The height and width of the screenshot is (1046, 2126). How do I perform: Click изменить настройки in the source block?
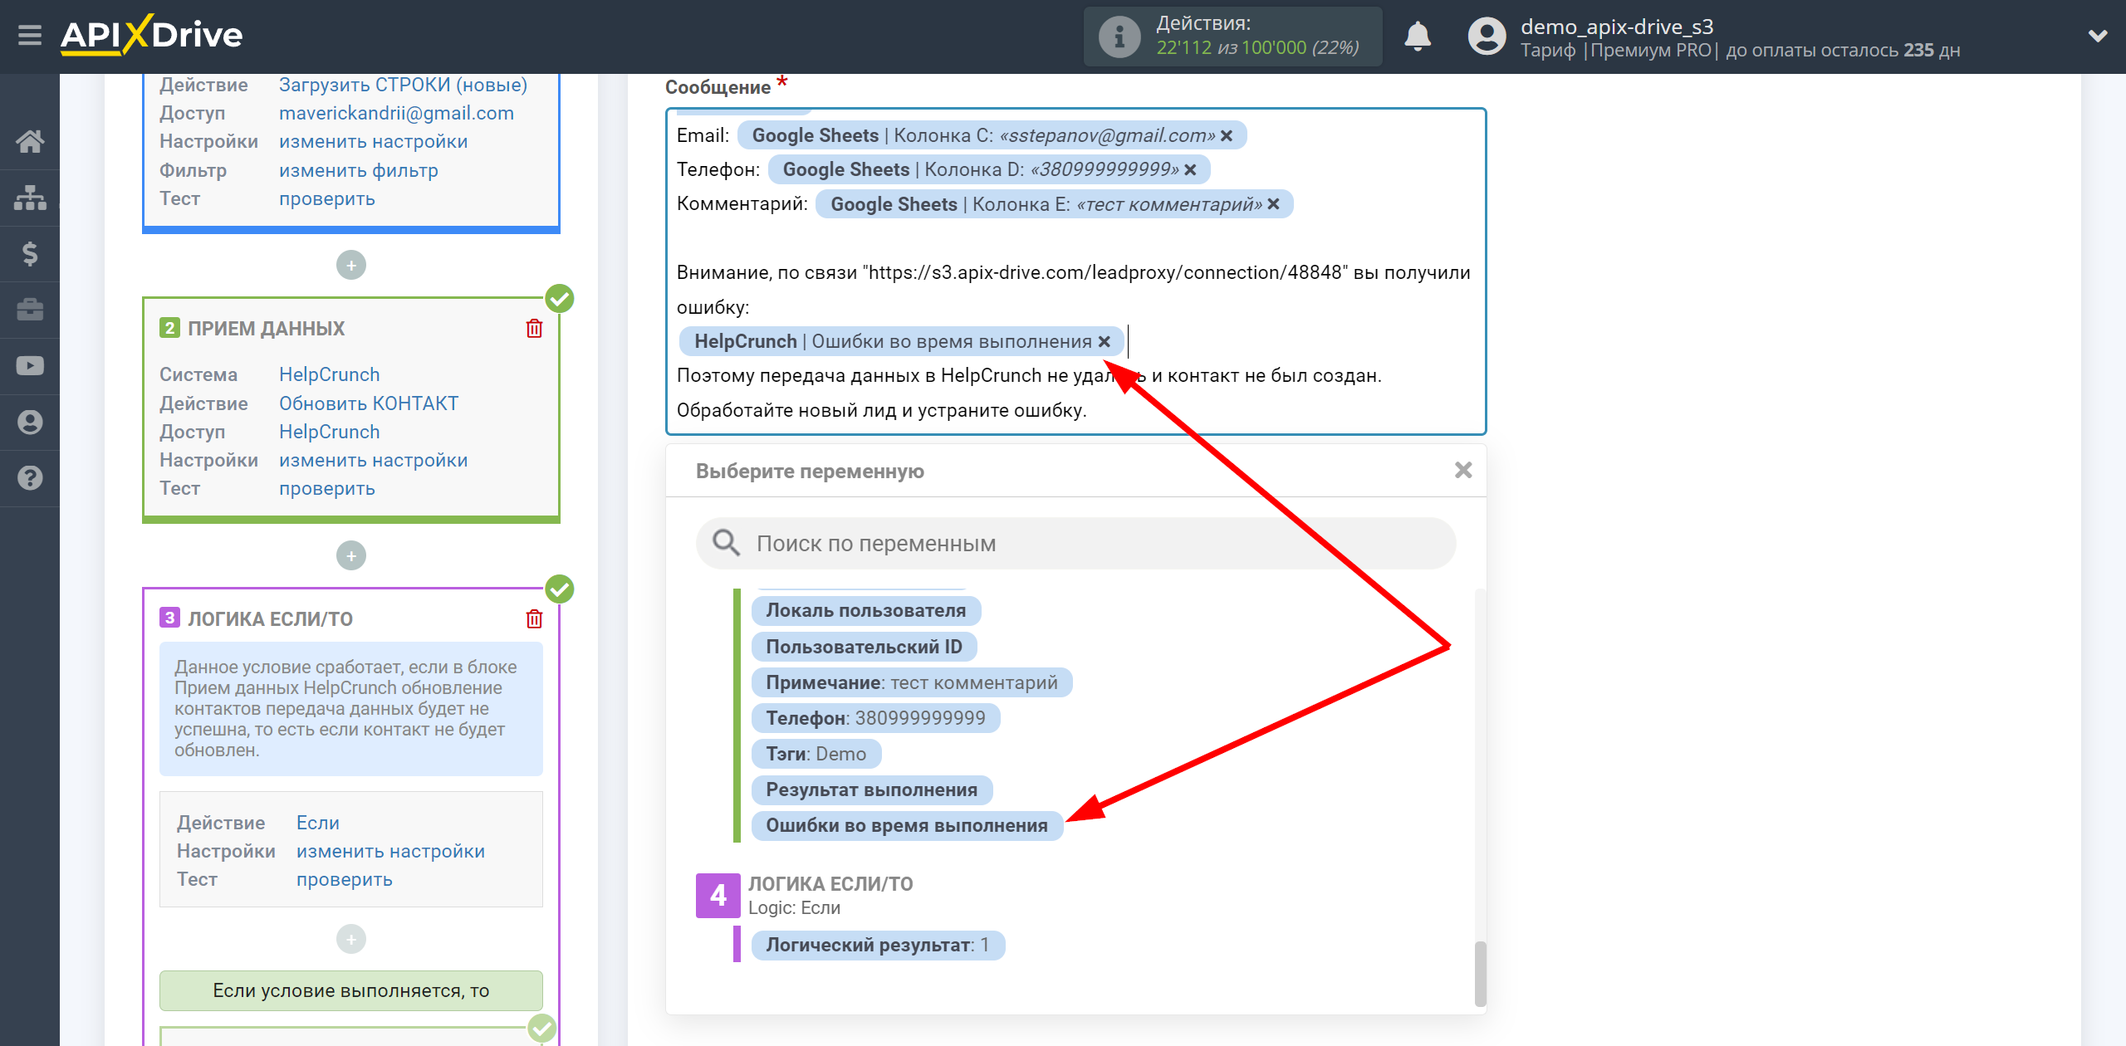(373, 142)
